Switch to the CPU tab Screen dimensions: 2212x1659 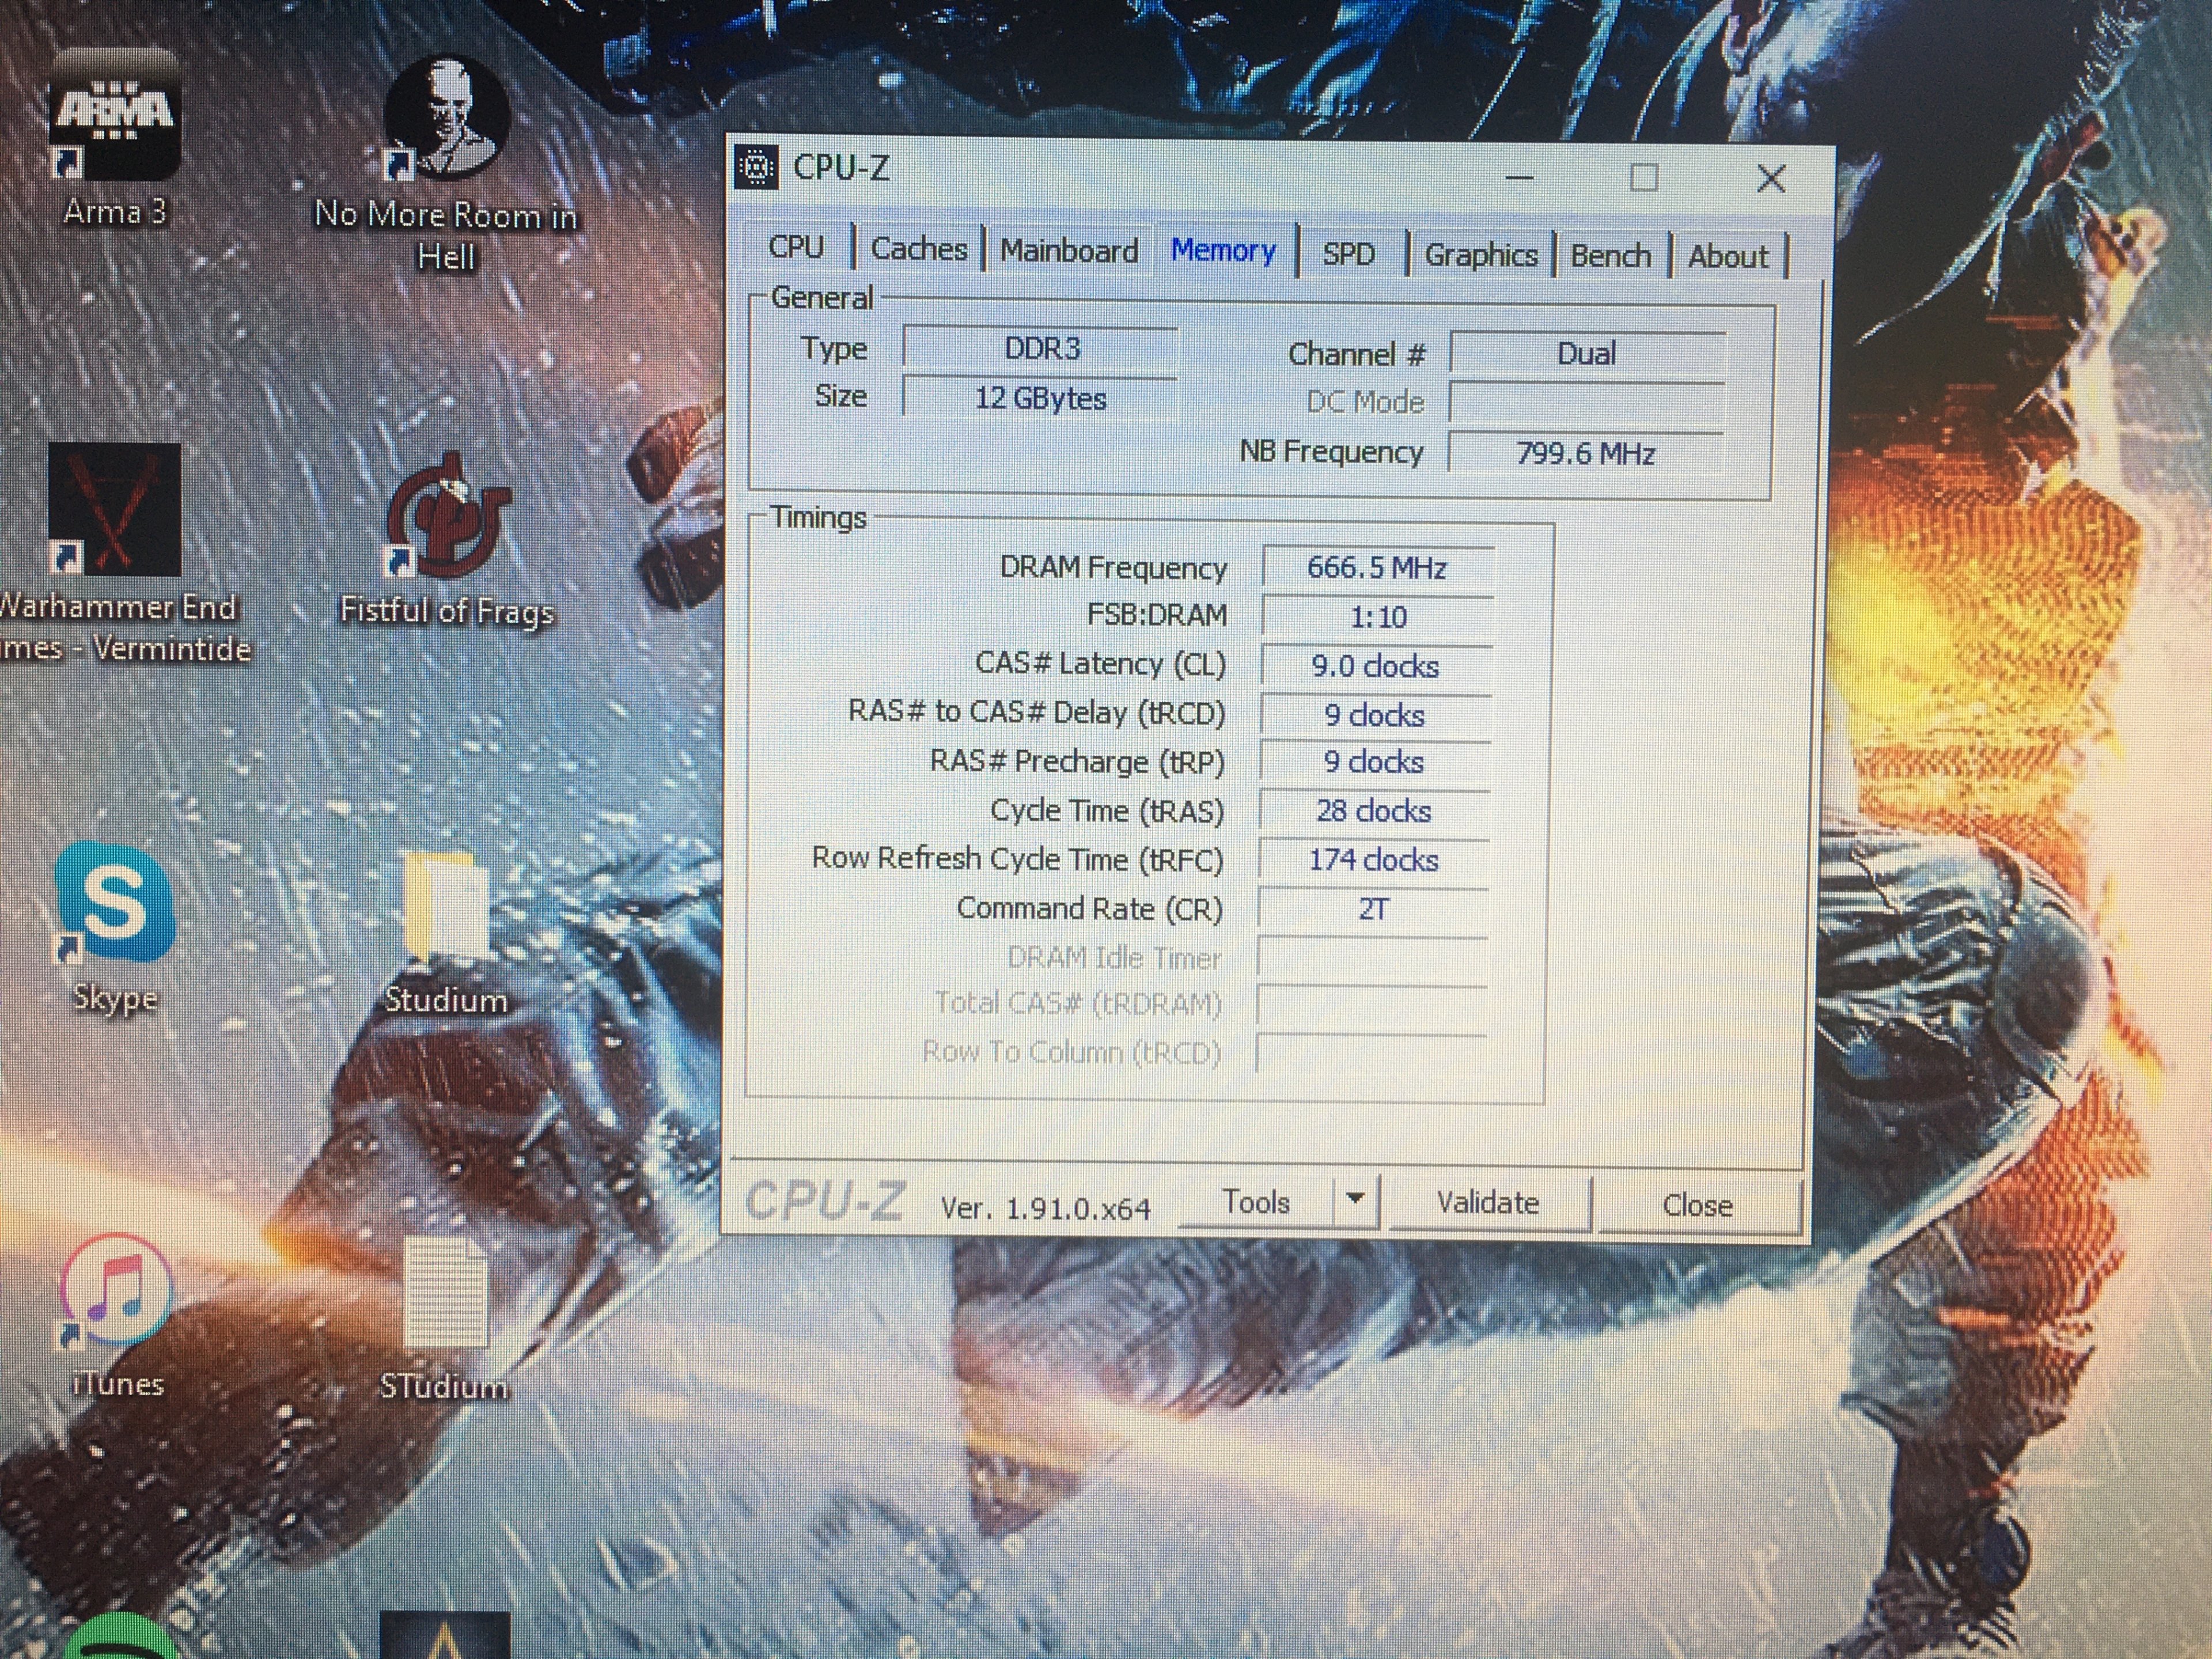[796, 247]
